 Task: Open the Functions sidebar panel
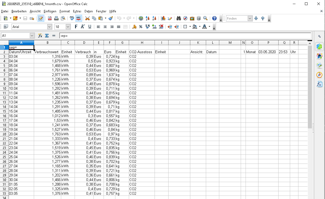319,84
